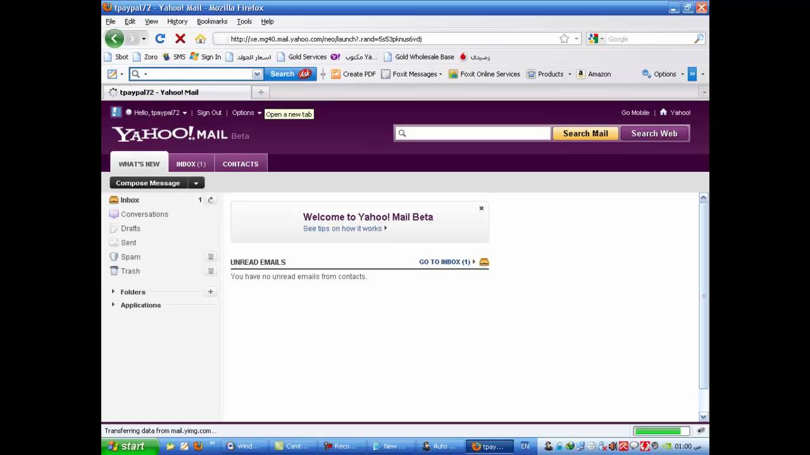
Task: Reload page with the blue refresh icon
Action: pos(160,39)
